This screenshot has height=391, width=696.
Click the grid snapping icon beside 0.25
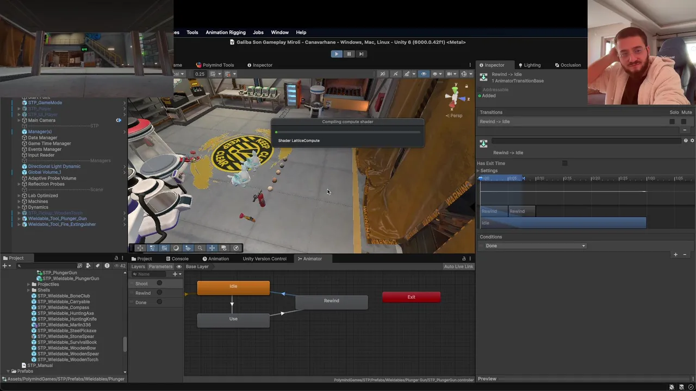coord(213,74)
